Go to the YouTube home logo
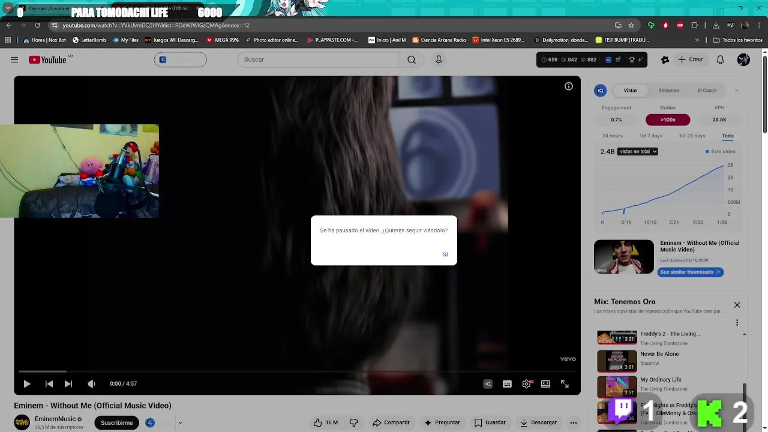The image size is (768, 432). coord(47,59)
